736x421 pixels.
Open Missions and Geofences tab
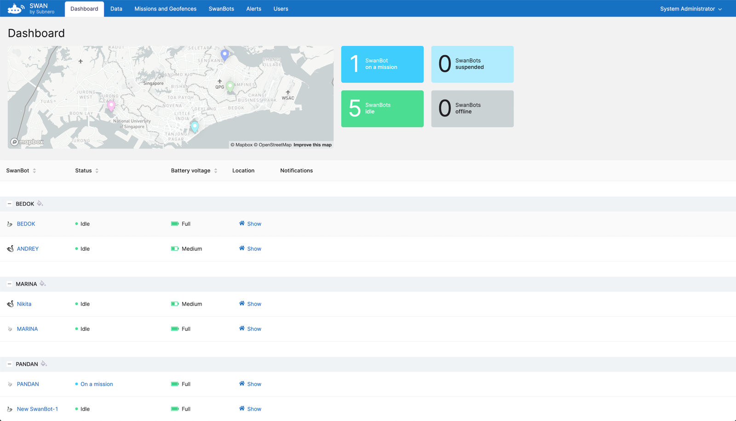pos(165,9)
